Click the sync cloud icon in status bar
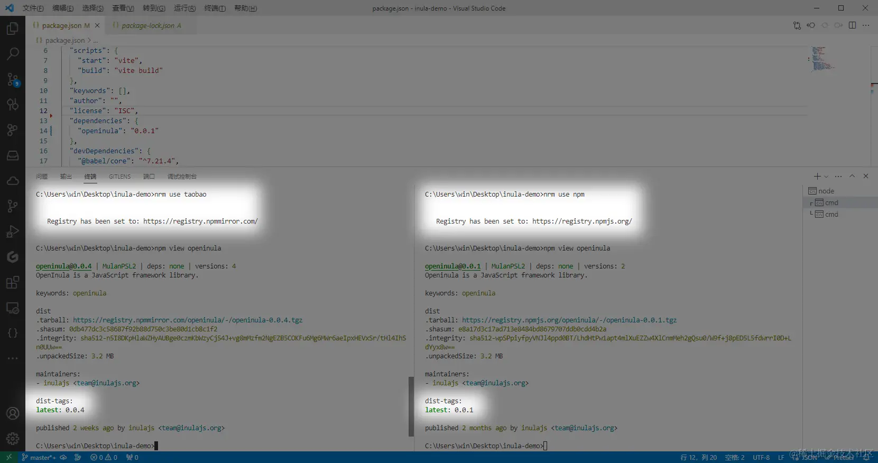This screenshot has height=463, width=878. pyautogui.click(x=63, y=457)
